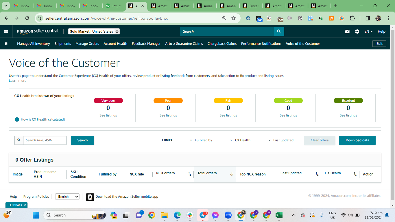395x222 pixels.
Task: Click the Amazon Seller Central logo
Action: [x=38, y=31]
